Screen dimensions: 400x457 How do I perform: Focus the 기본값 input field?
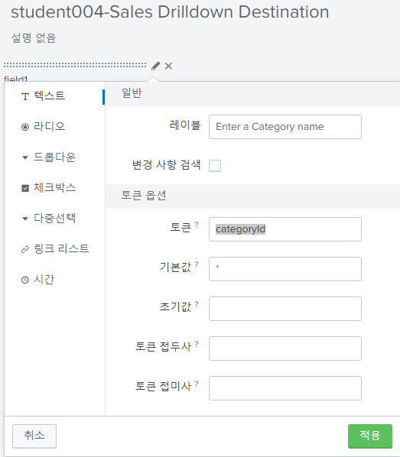pos(285,269)
